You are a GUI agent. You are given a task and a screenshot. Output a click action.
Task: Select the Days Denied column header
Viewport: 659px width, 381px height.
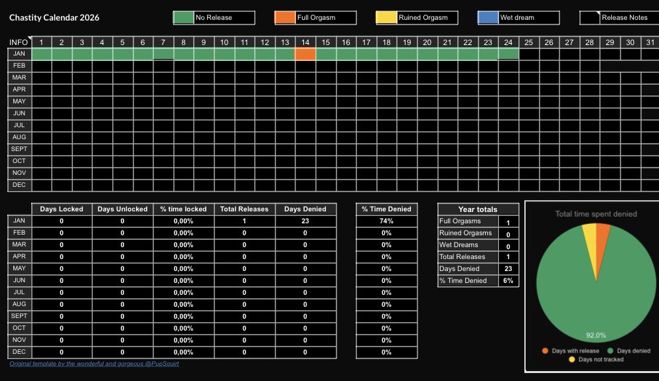tap(305, 209)
